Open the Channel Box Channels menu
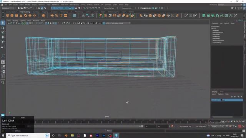Viewport: 246px width, 138px height. click(x=214, y=23)
